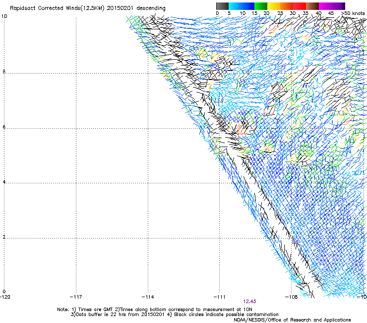Screen dimensions: 367x323
Task: Click the legend label '40'
Action: coord(318,13)
